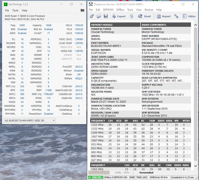Click the ZenTimings camera screenshot icon
The height and width of the screenshot is (180, 199).
point(83,10)
